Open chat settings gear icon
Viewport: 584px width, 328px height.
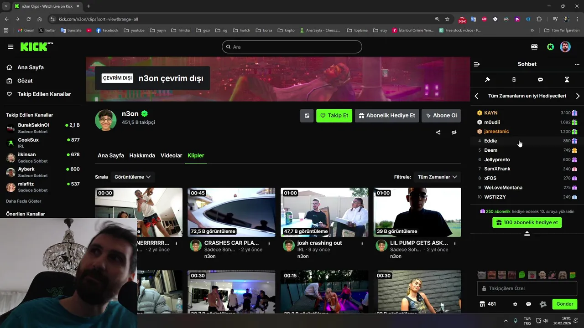pos(515,304)
